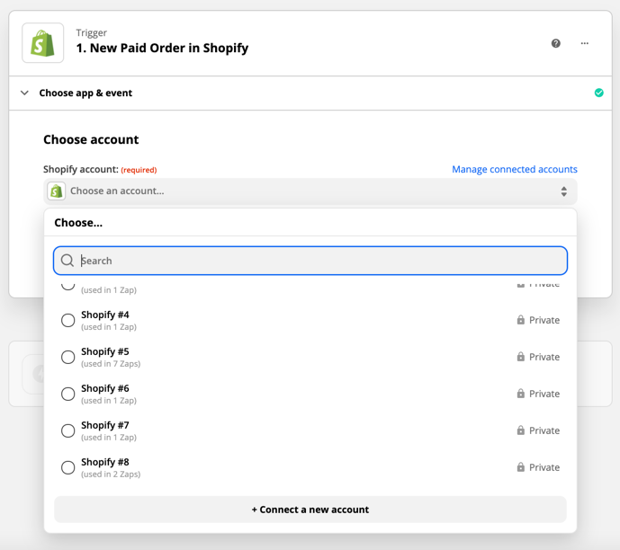The image size is (620, 550).
Task: Click the trigger title New Paid Order in Shopify
Action: click(162, 49)
